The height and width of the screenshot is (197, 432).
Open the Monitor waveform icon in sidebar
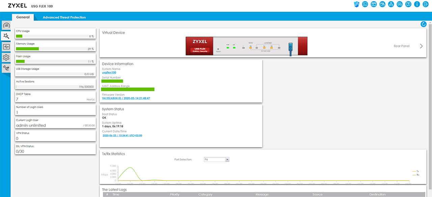click(x=6, y=47)
